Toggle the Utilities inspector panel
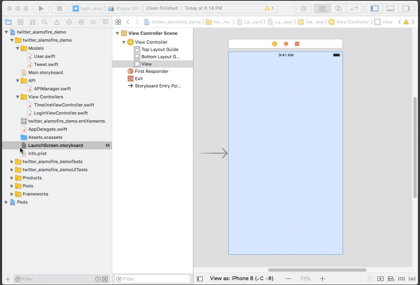The width and height of the screenshot is (420, 285). (407, 8)
